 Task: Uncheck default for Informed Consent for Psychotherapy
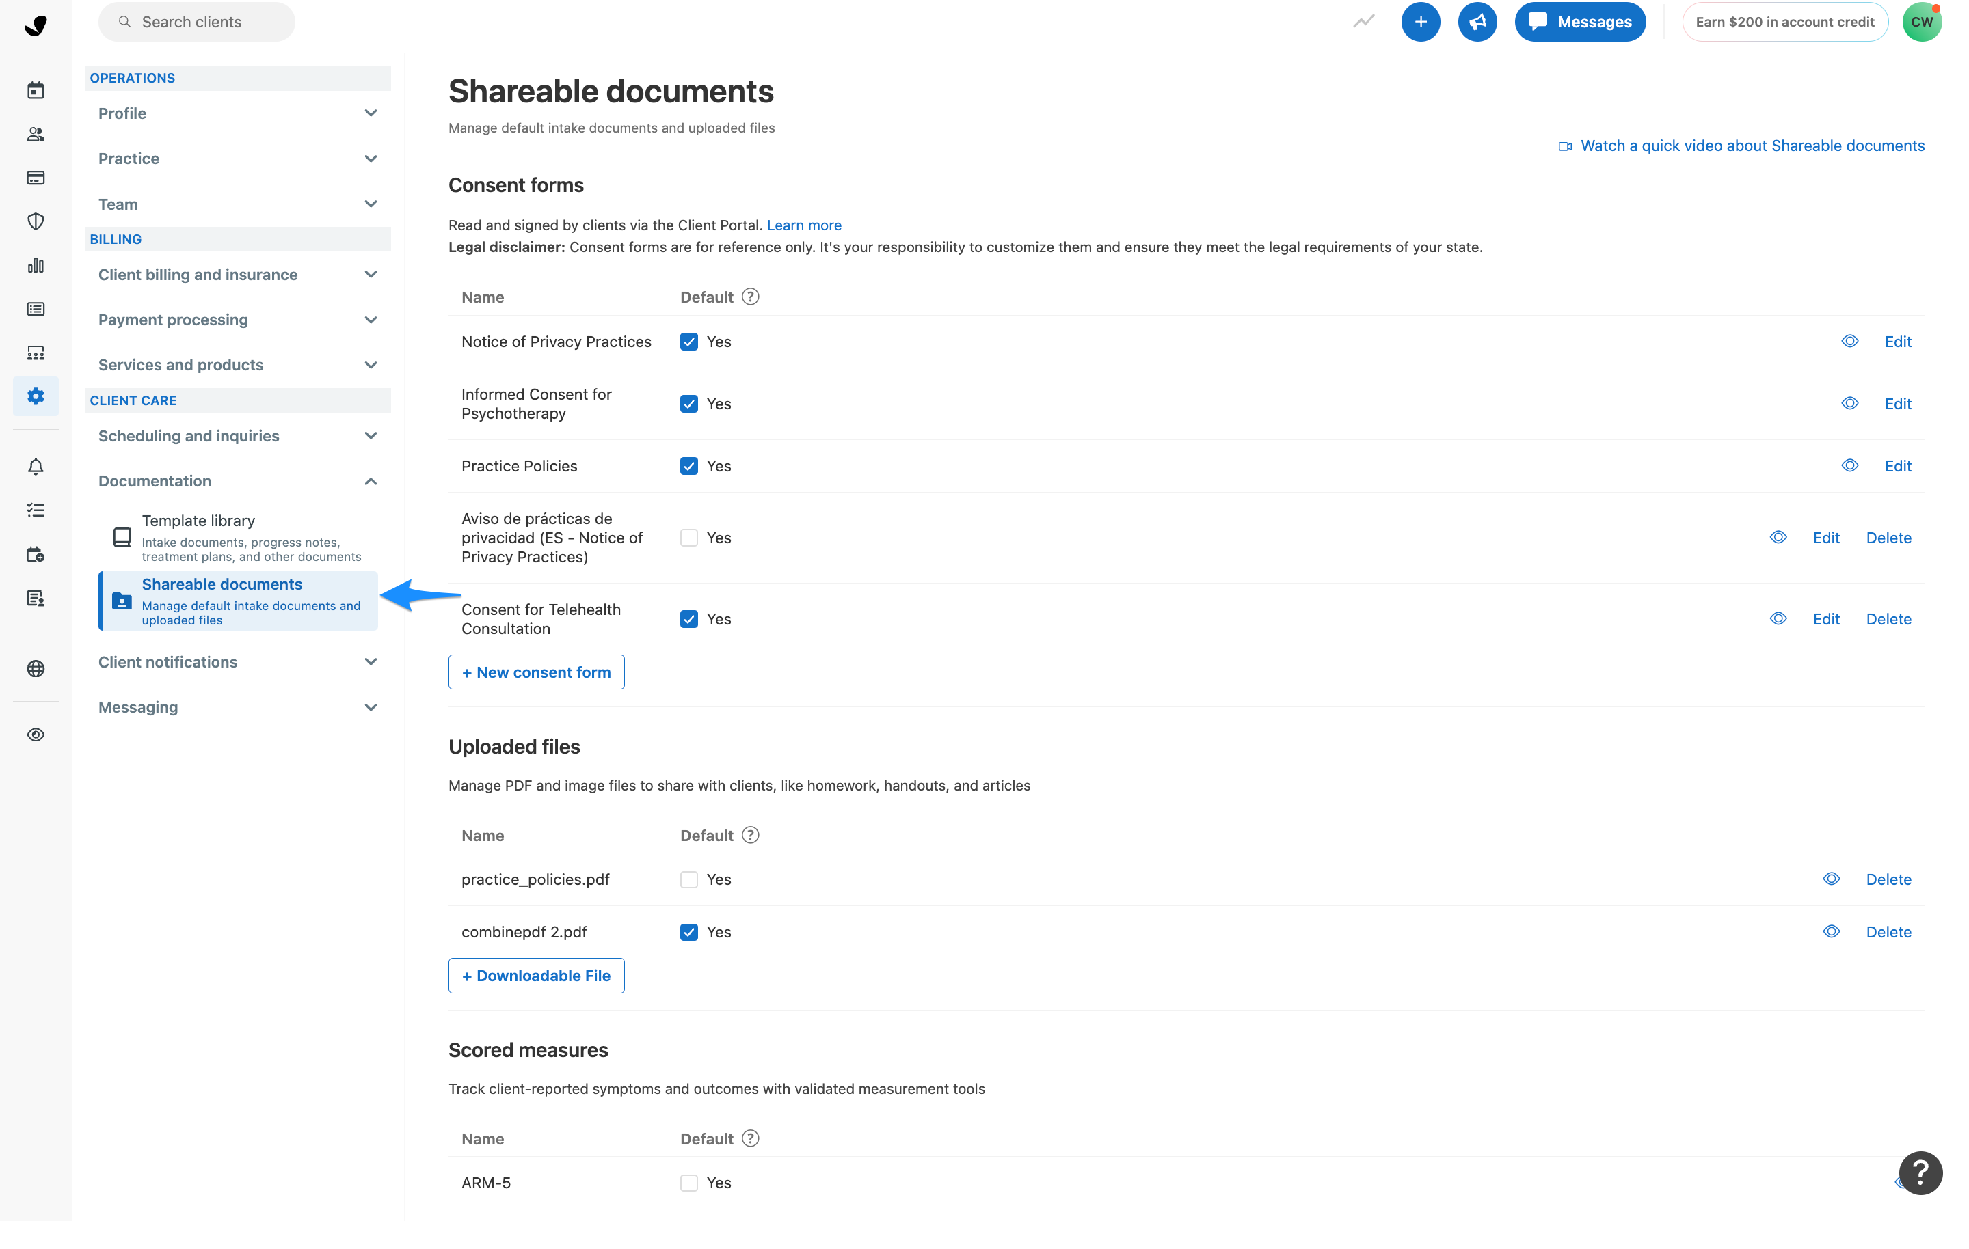pos(688,404)
